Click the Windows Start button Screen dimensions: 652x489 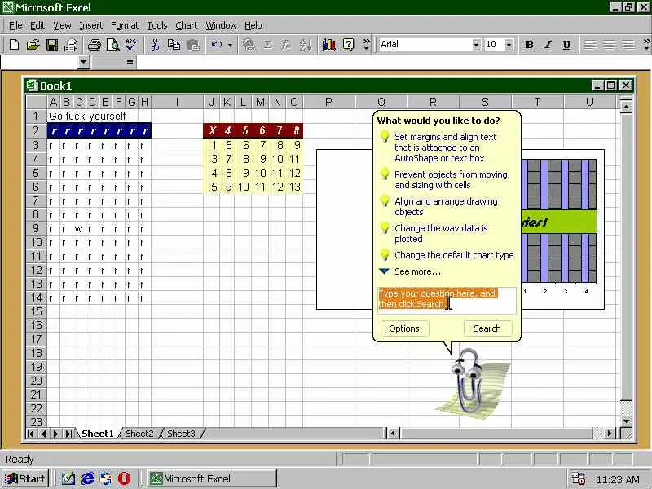[x=25, y=478]
